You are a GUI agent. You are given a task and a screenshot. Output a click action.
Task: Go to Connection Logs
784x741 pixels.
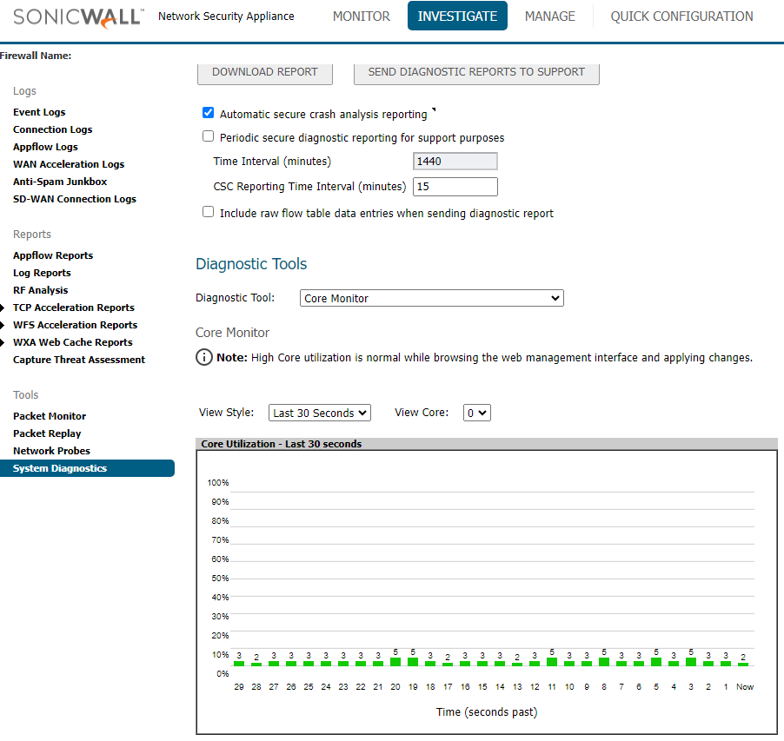click(52, 129)
